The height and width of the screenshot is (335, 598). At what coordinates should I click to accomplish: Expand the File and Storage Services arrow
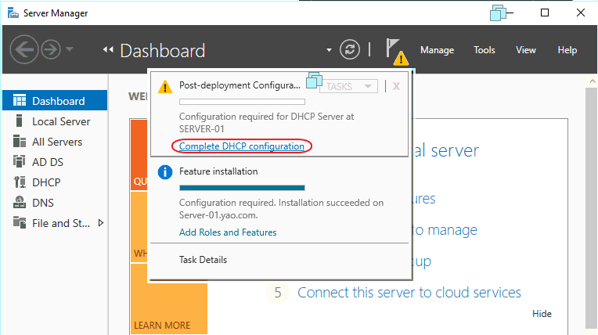(101, 223)
